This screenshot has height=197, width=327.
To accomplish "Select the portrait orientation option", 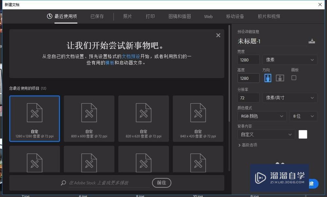I will point(267,78).
